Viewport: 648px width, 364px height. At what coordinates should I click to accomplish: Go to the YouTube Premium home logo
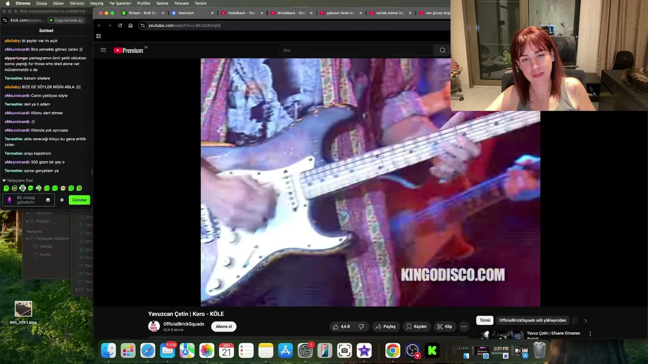130,50
